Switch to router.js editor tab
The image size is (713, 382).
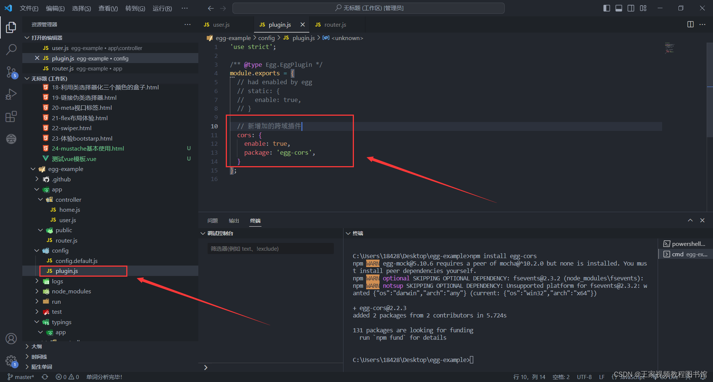coord(337,25)
